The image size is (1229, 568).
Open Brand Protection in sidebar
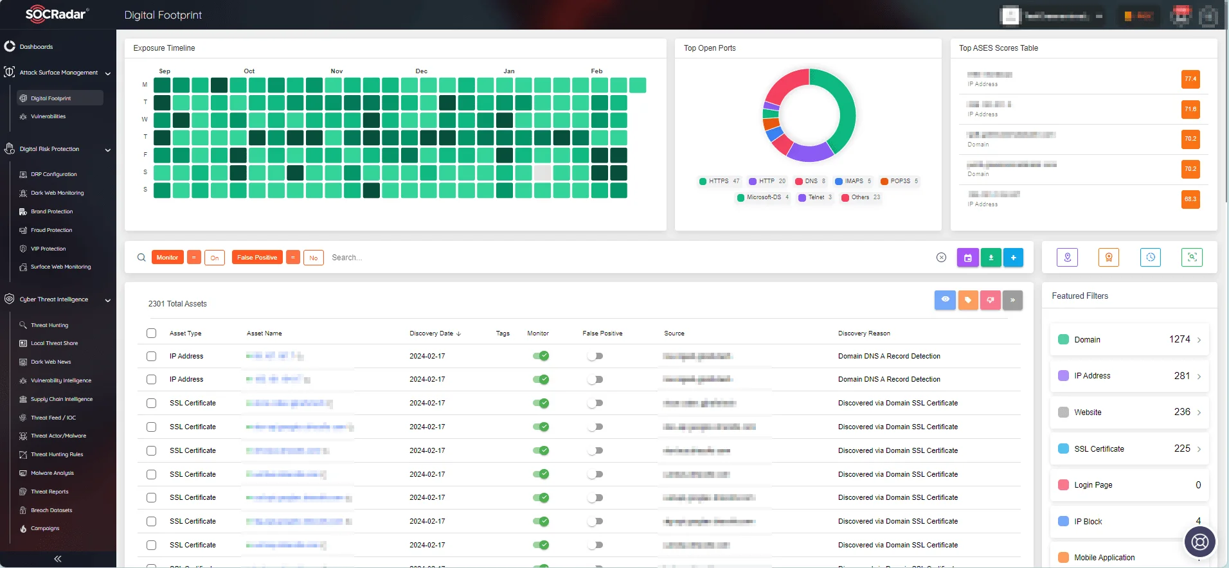[51, 211]
